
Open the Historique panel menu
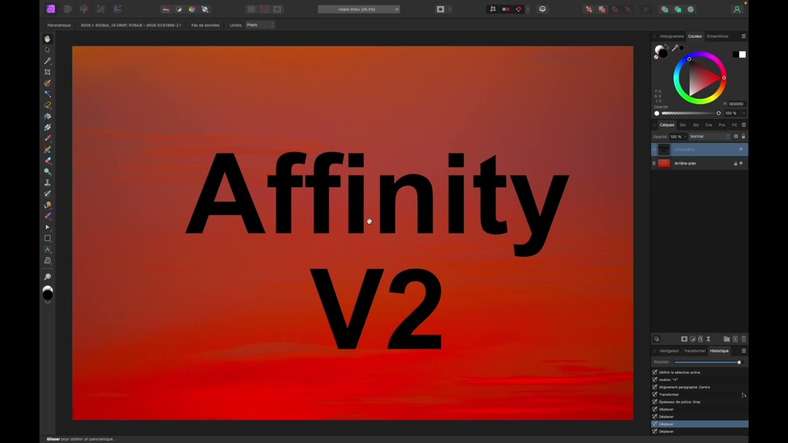(x=744, y=351)
